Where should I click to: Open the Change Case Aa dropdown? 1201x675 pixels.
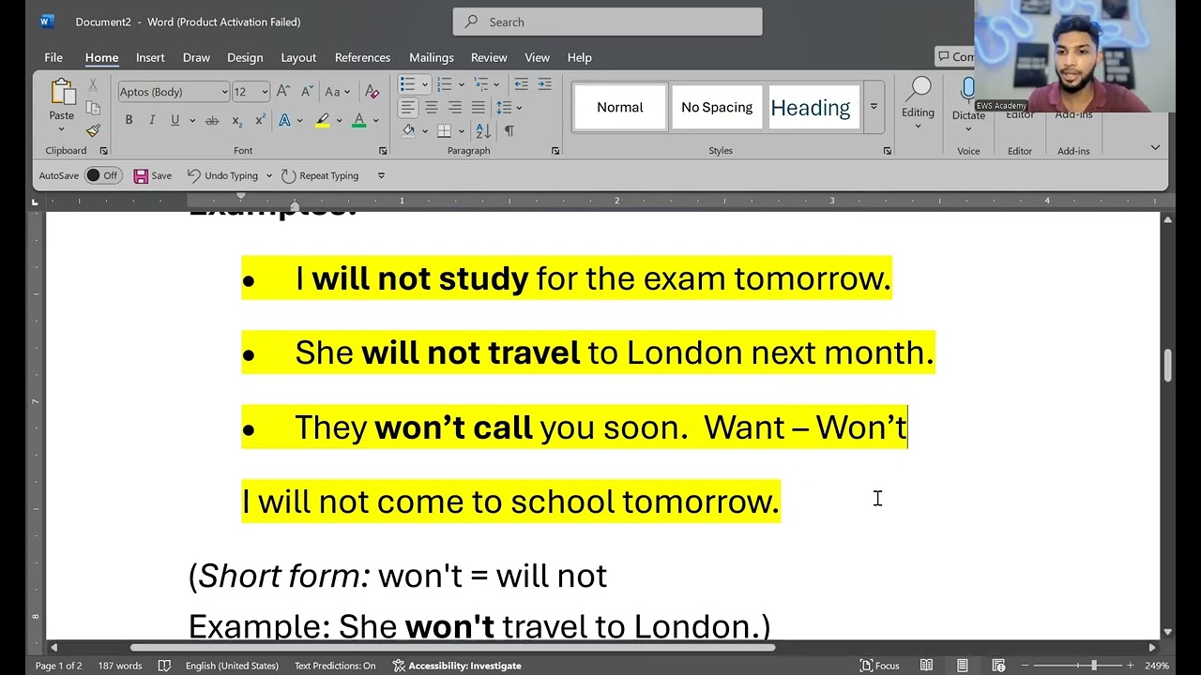tap(337, 92)
